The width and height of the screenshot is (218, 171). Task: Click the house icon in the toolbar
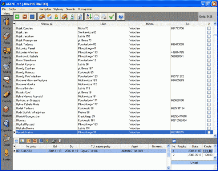tap(49, 17)
